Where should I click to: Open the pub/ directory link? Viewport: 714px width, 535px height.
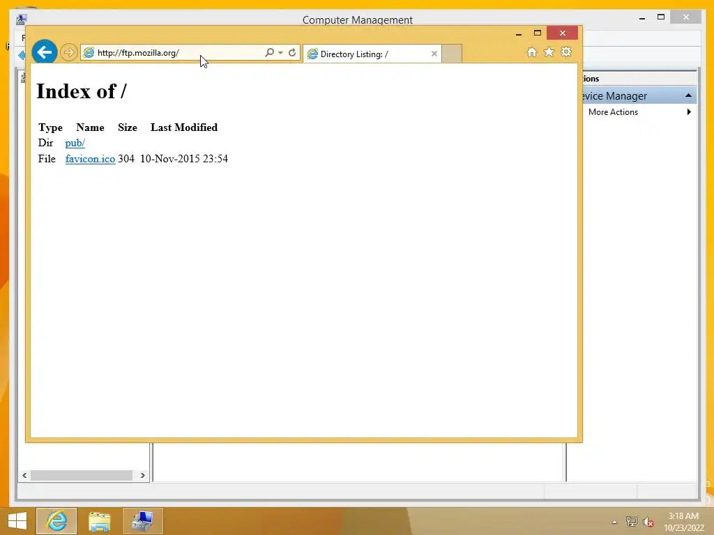coord(75,143)
